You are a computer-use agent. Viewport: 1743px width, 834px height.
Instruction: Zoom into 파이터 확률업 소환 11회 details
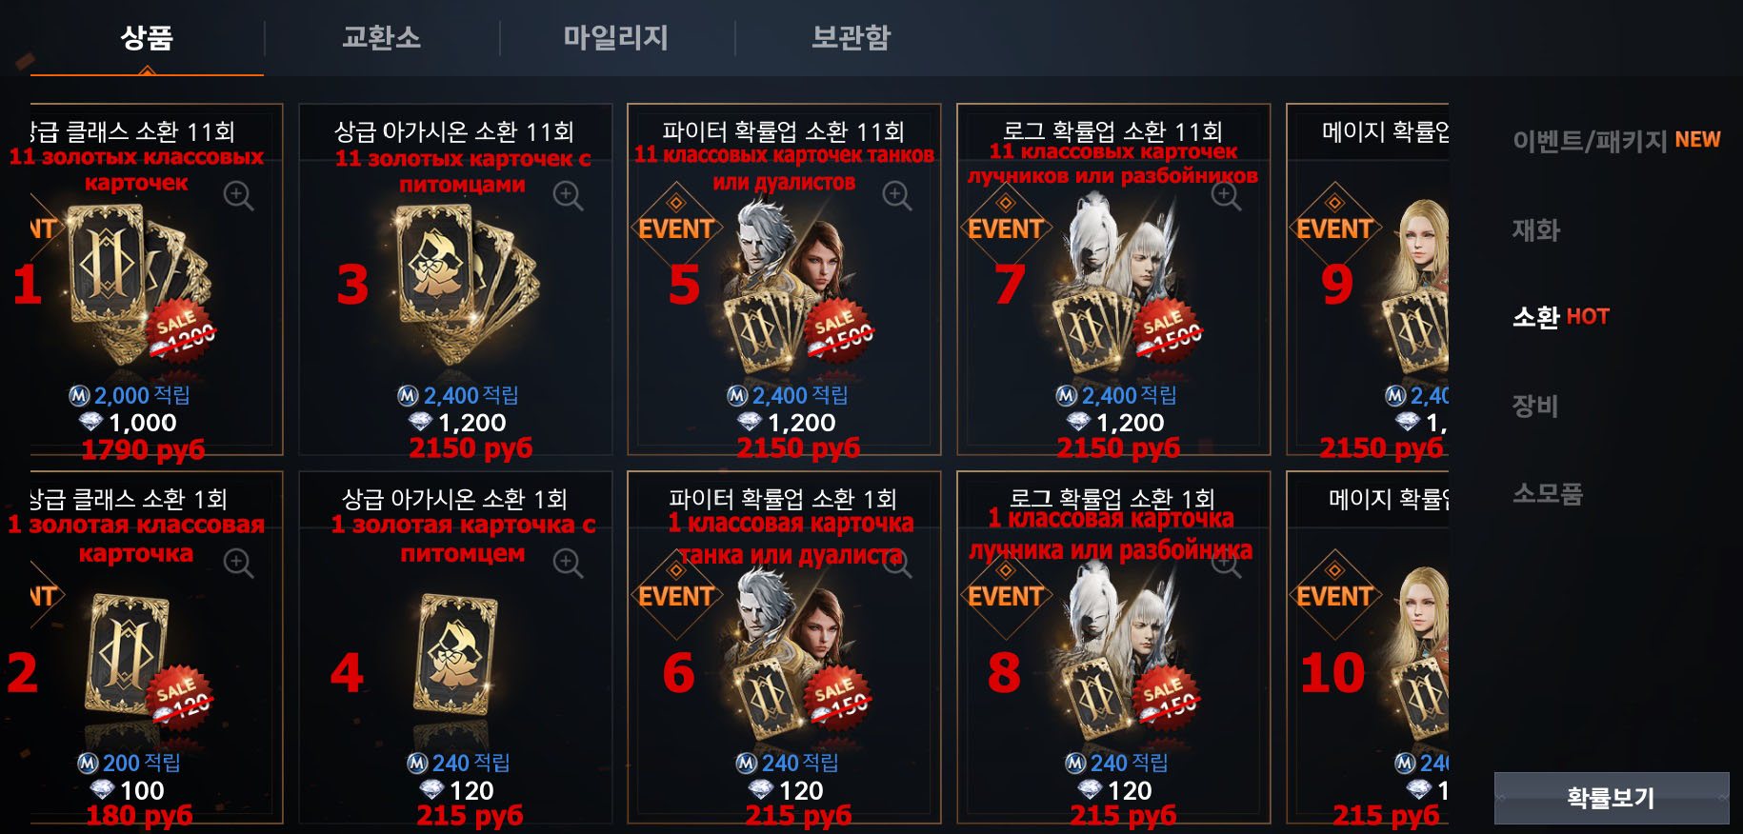point(896,196)
